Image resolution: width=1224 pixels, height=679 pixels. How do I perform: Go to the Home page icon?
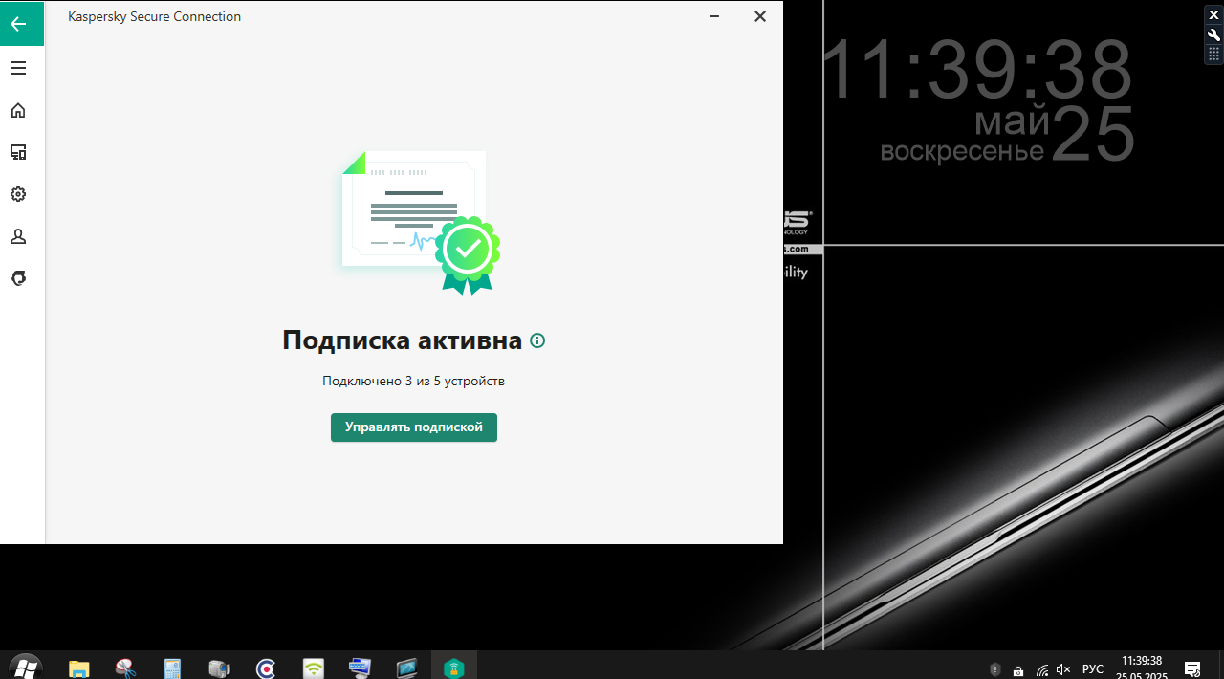tap(18, 111)
